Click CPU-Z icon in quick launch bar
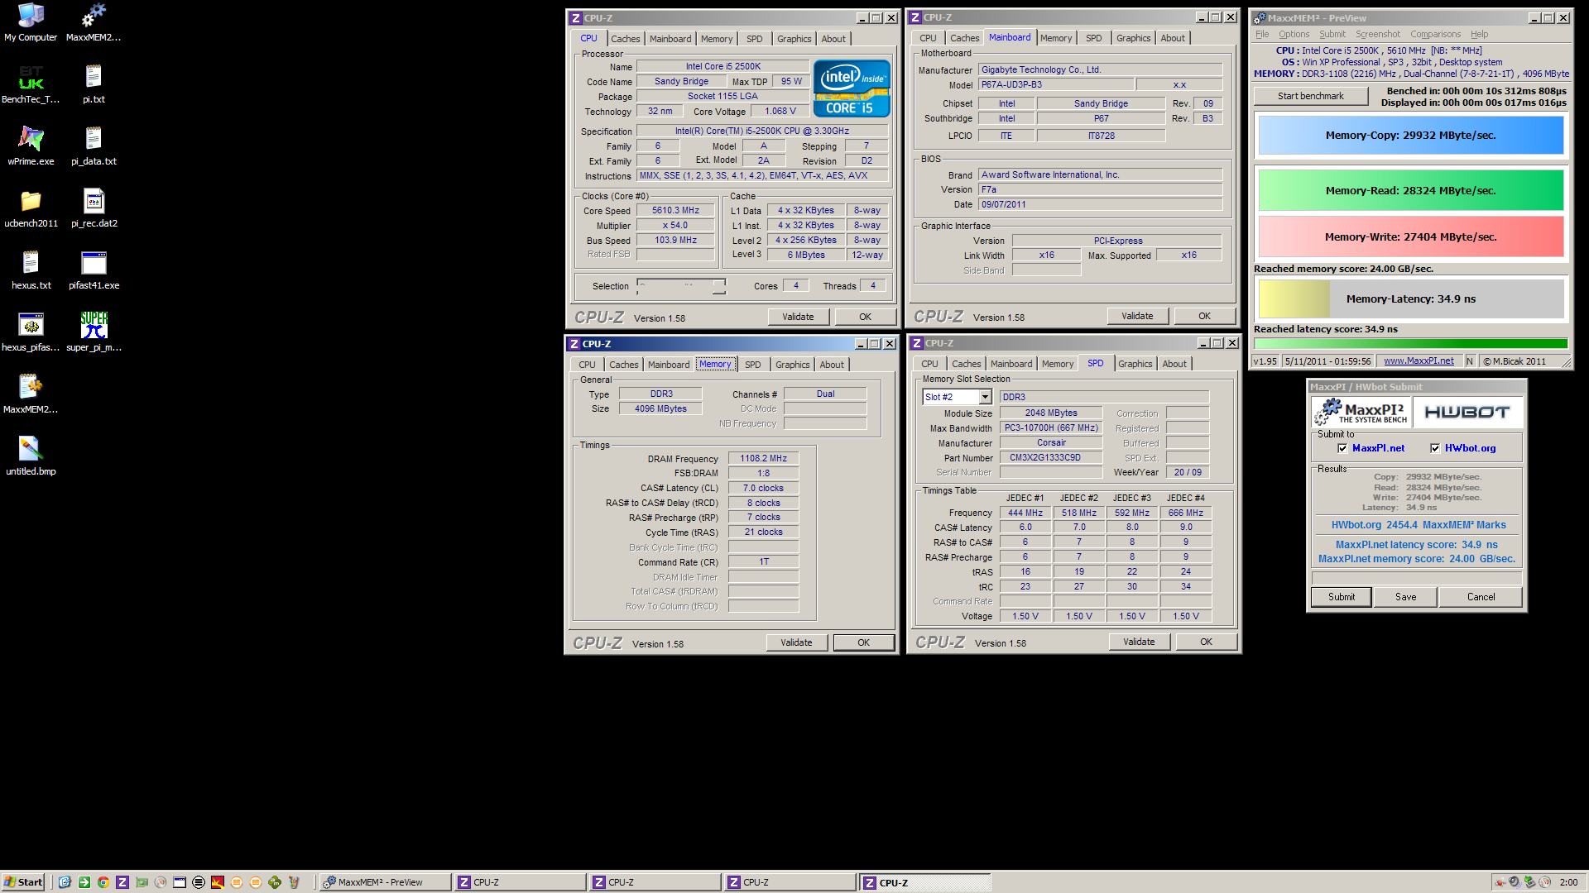 pyautogui.click(x=122, y=882)
